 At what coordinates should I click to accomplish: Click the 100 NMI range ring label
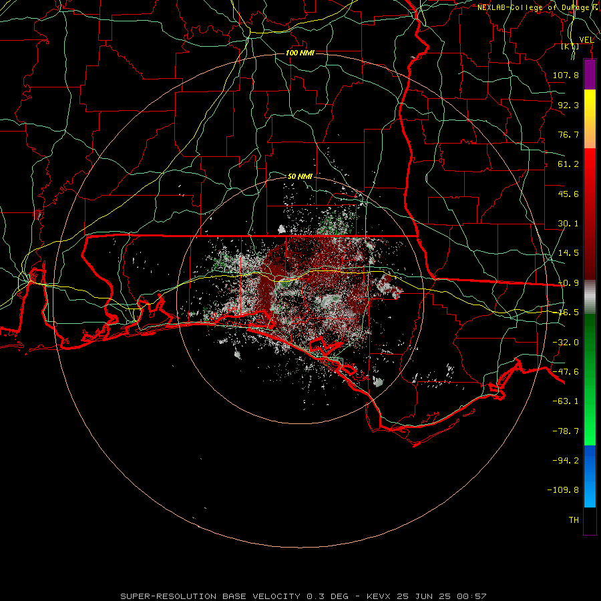(300, 53)
